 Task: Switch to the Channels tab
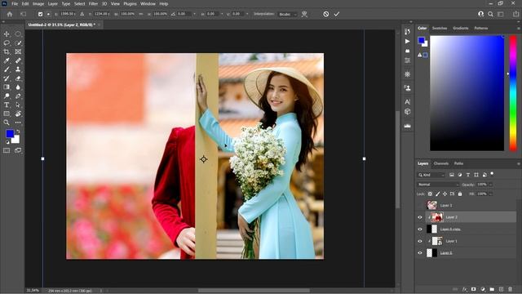(441, 163)
